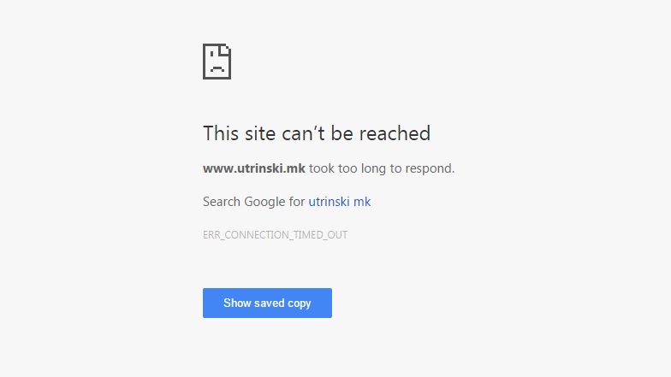Click the word "This" in the heading

pyautogui.click(x=221, y=133)
